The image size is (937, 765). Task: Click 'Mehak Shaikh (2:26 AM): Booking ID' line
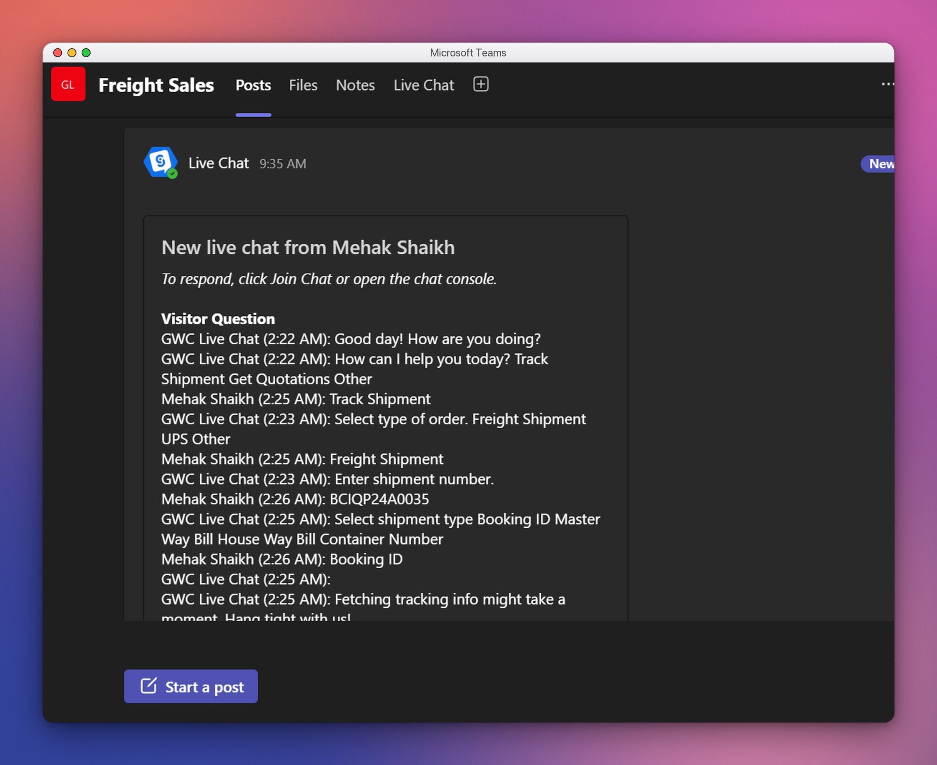(x=282, y=559)
